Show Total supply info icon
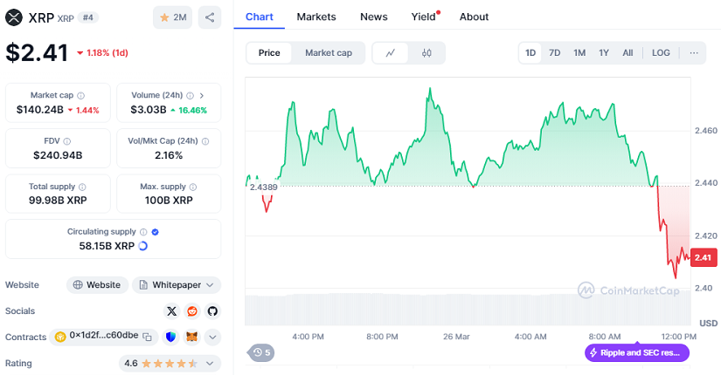The height and width of the screenshot is (375, 721). click(82, 187)
